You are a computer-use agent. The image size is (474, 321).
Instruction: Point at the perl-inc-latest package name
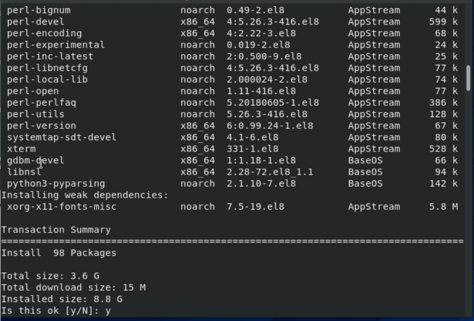pyautogui.click(x=50, y=56)
